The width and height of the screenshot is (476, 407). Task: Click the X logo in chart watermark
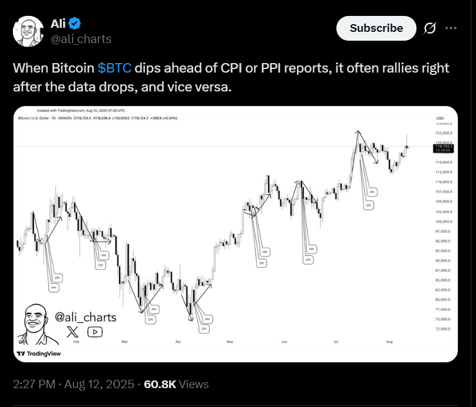[72, 331]
